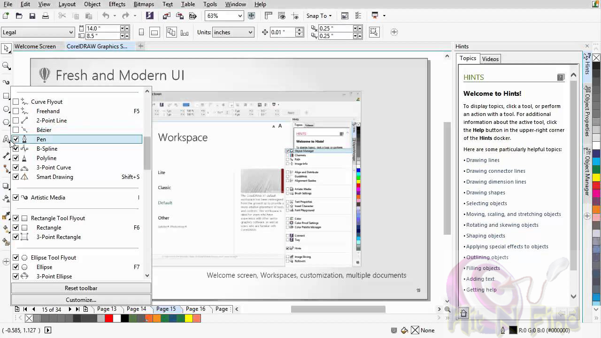Enable the Rectangle Tool Flyout checkbox
Image resolution: width=601 pixels, height=338 pixels.
pyautogui.click(x=16, y=218)
